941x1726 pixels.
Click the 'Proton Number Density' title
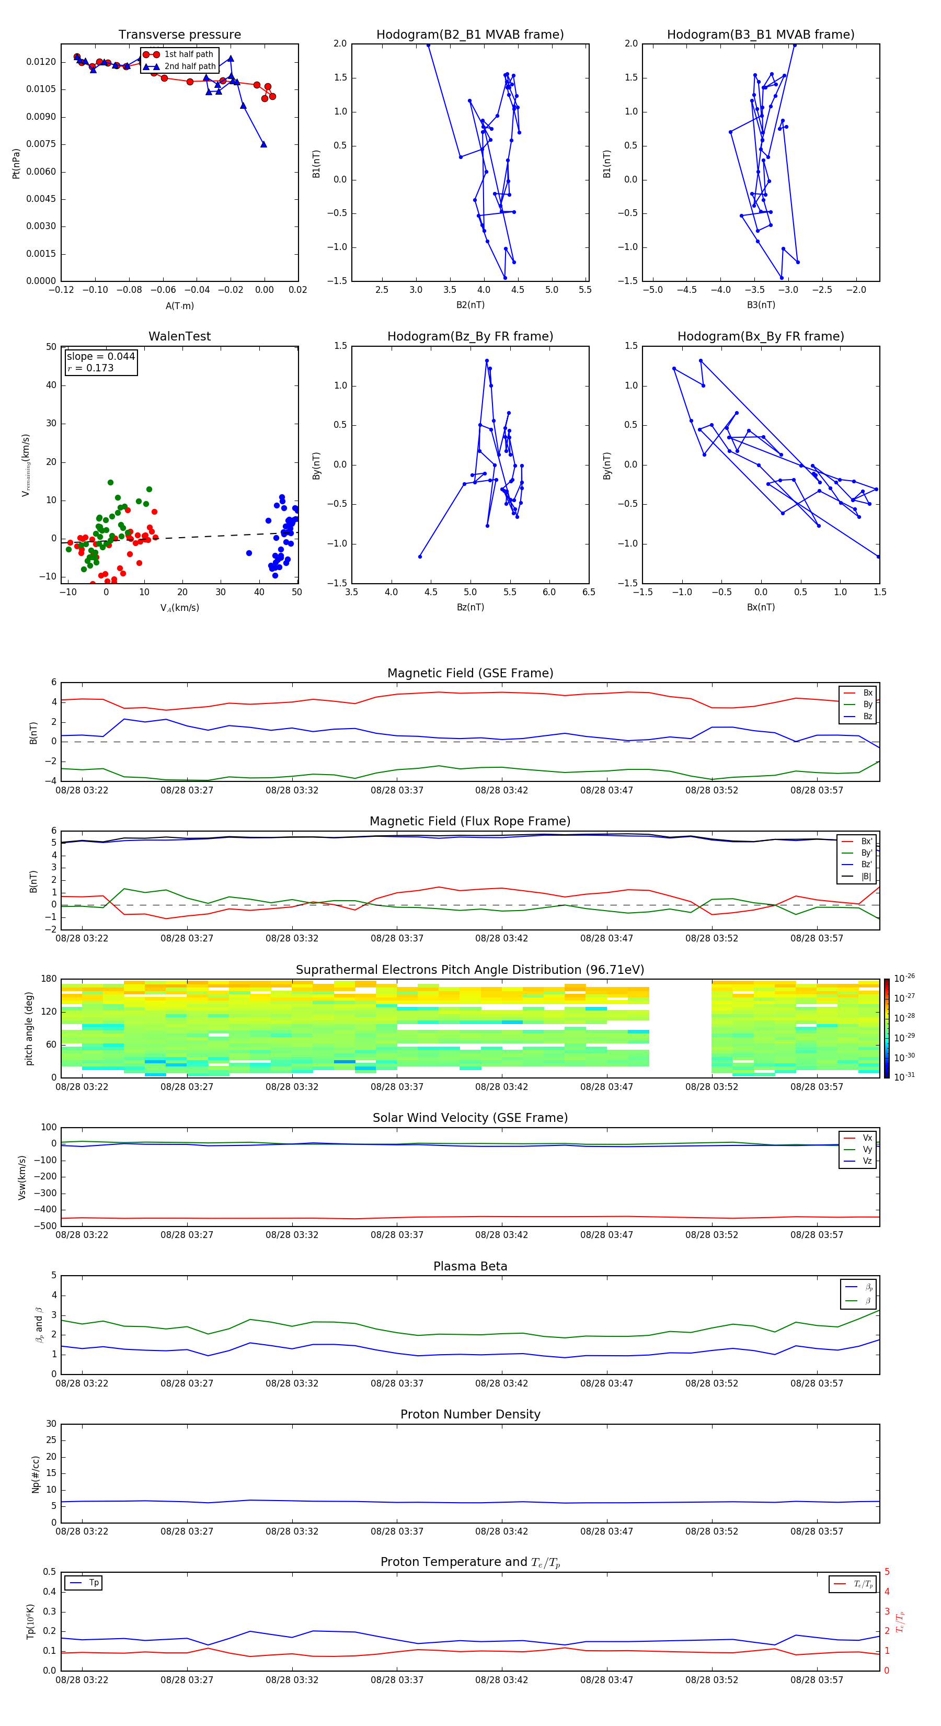pyautogui.click(x=470, y=1414)
